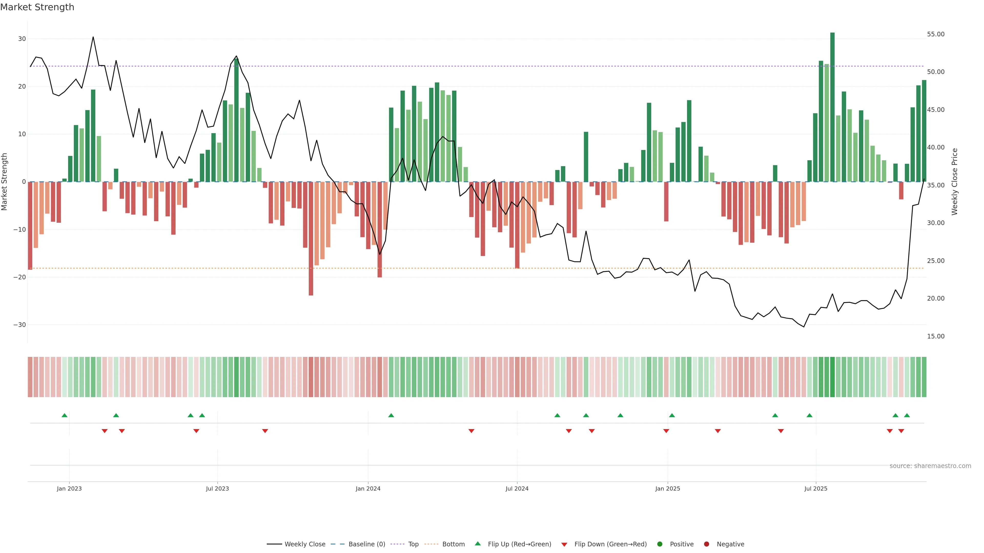Click the red triangle icon in the Flip Down legend

click(x=564, y=545)
